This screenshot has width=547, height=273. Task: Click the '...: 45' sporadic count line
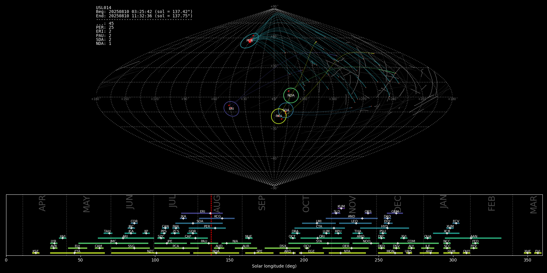(105, 24)
